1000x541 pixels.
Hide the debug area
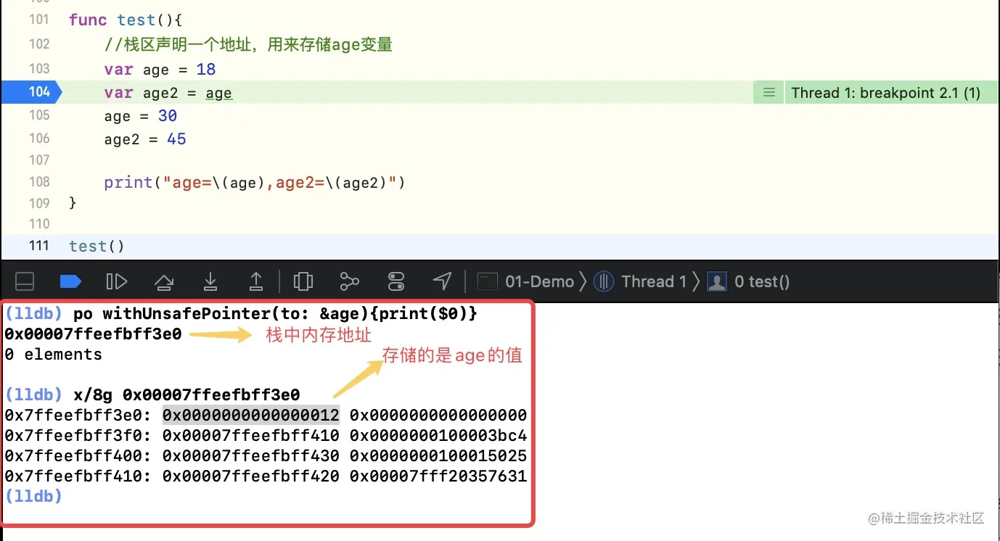coord(25,281)
